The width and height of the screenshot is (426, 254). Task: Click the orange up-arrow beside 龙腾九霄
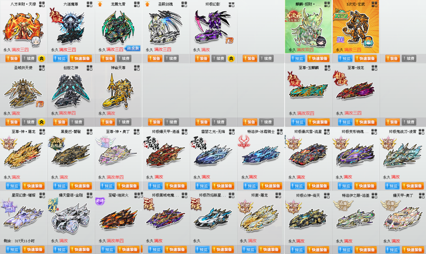click(x=100, y=4)
